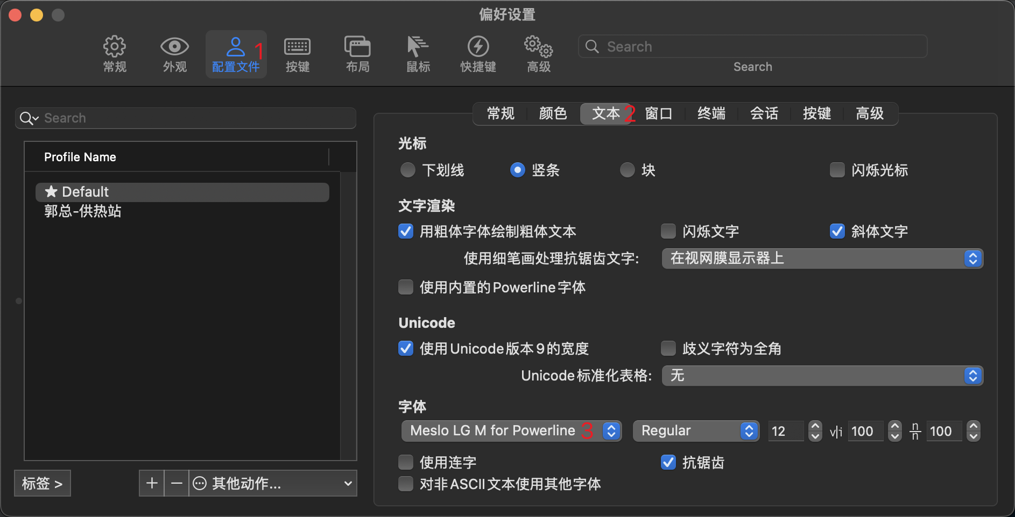Click the font size 12 stepper
This screenshot has width=1015, height=517.
pos(815,431)
